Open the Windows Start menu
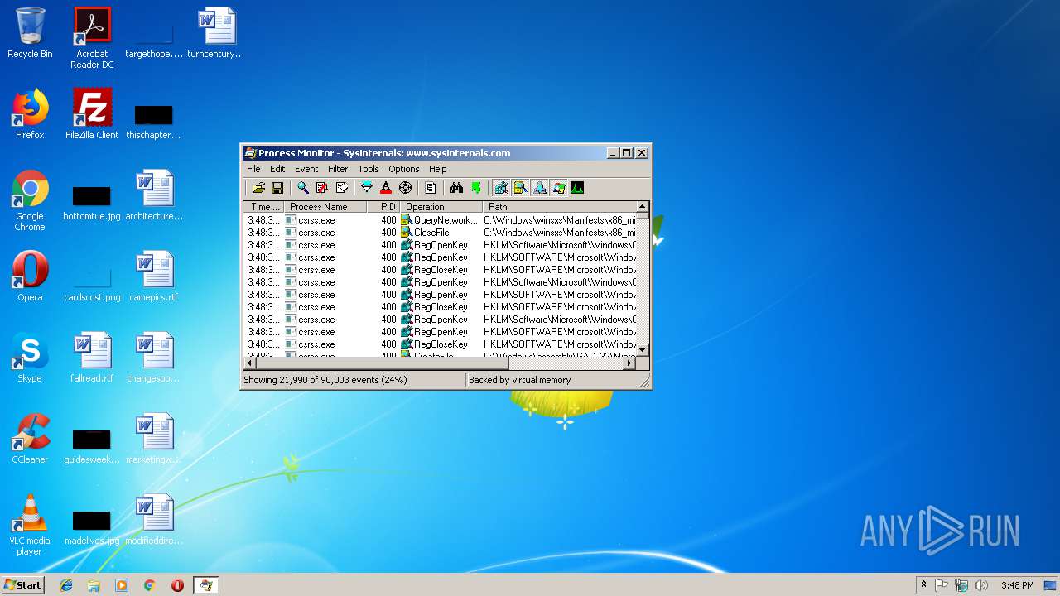The image size is (1060, 596). click(x=23, y=585)
